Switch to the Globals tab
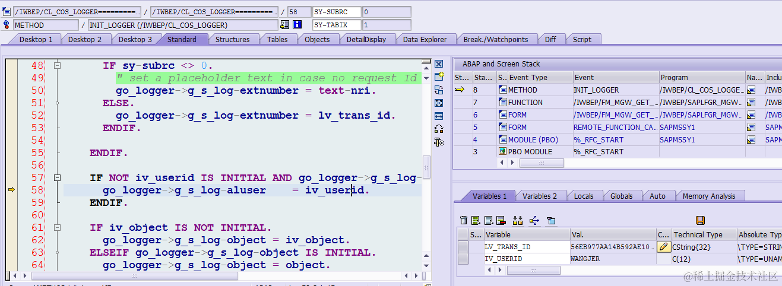Screen dimensions: 782x286 click(621, 196)
